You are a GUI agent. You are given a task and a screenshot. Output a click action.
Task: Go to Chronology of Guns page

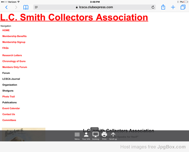click(x=14, y=61)
